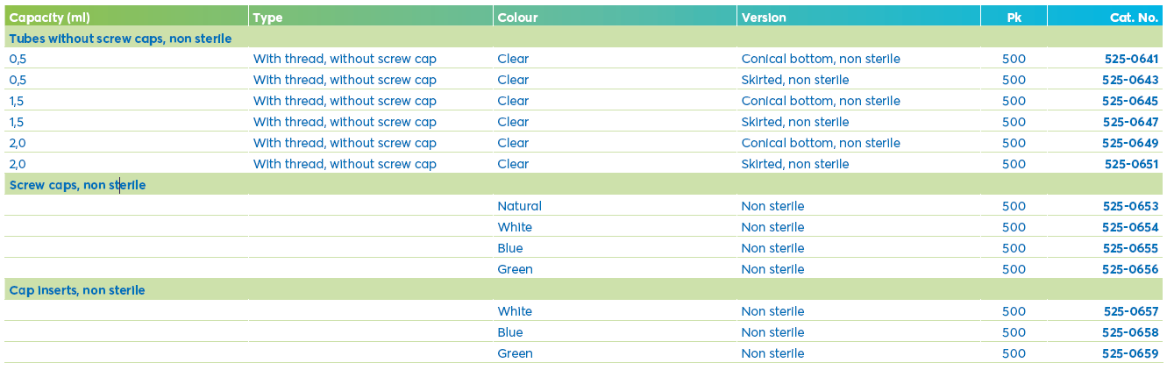Click the Natural colour cell
This screenshot has height=370, width=1167.
tap(519, 206)
